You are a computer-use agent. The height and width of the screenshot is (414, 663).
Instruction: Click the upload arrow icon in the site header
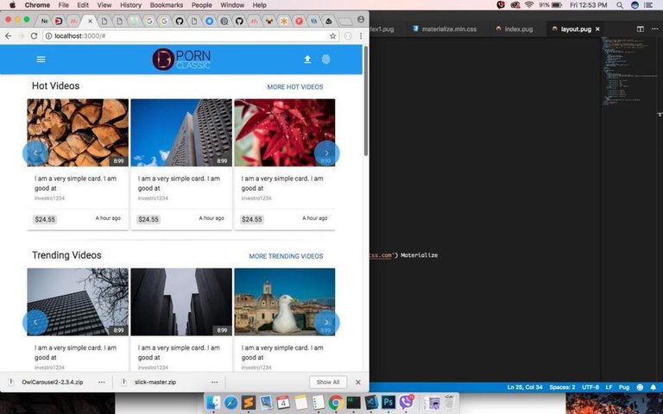point(307,60)
